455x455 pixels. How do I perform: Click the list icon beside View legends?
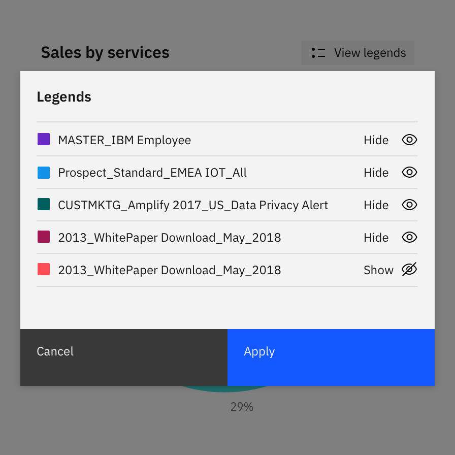(x=318, y=53)
